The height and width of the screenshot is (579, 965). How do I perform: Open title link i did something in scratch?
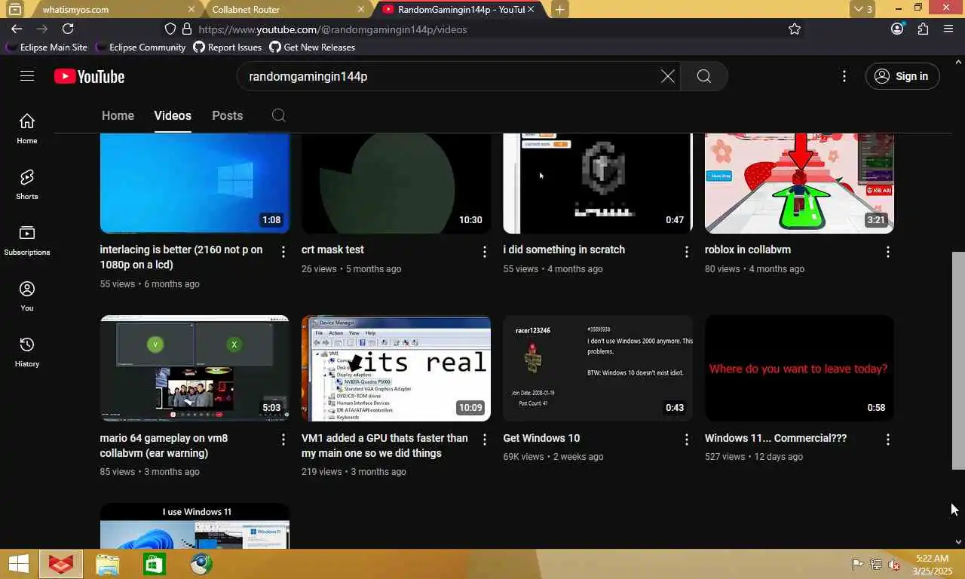(564, 250)
